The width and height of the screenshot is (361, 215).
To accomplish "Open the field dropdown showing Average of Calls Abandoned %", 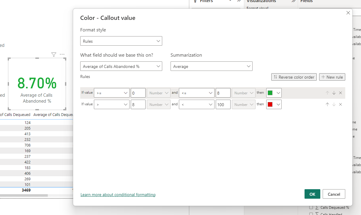I will click(121, 66).
